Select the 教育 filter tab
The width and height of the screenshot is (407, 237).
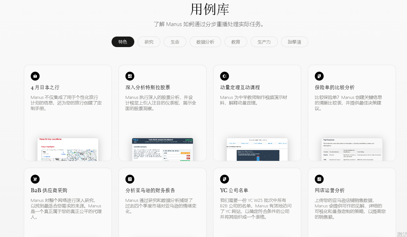[x=236, y=42]
